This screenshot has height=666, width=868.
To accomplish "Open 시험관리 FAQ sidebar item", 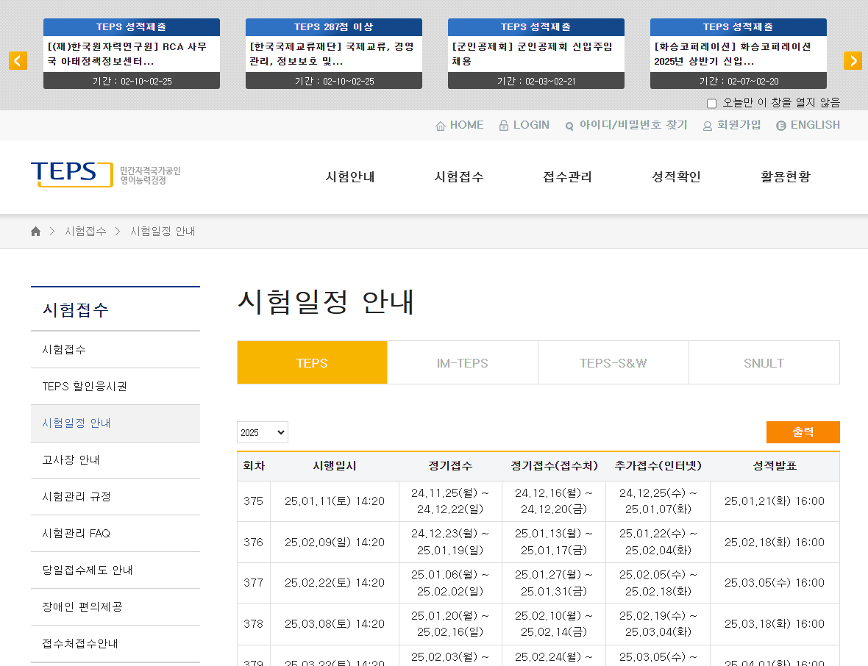I will 115,533.
